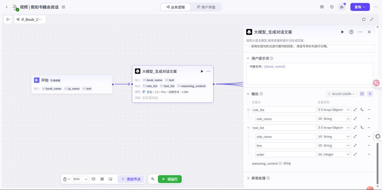
Task: Click the refresh icon above the canvas
Action: pos(364,19)
